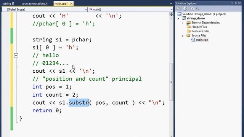
Task: Click the line 's1[ 0 ] = 'h';'
Action: click(x=55, y=47)
